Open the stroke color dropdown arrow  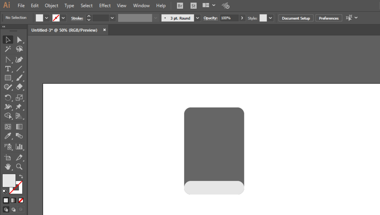point(63,18)
